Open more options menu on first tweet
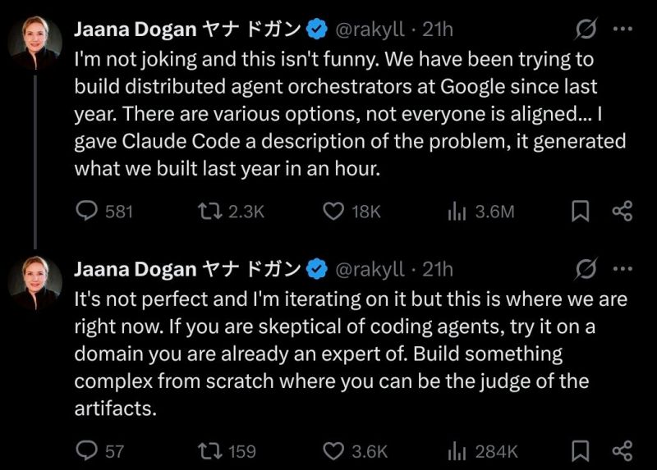Screen dimensions: 657x470 [623, 30]
